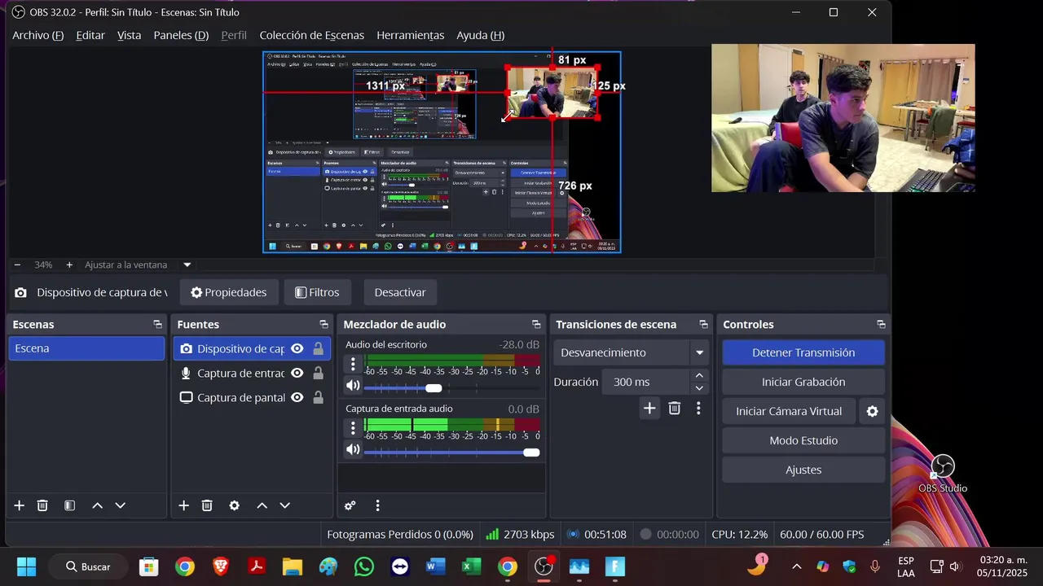Open Ayuda menu

tap(480, 35)
